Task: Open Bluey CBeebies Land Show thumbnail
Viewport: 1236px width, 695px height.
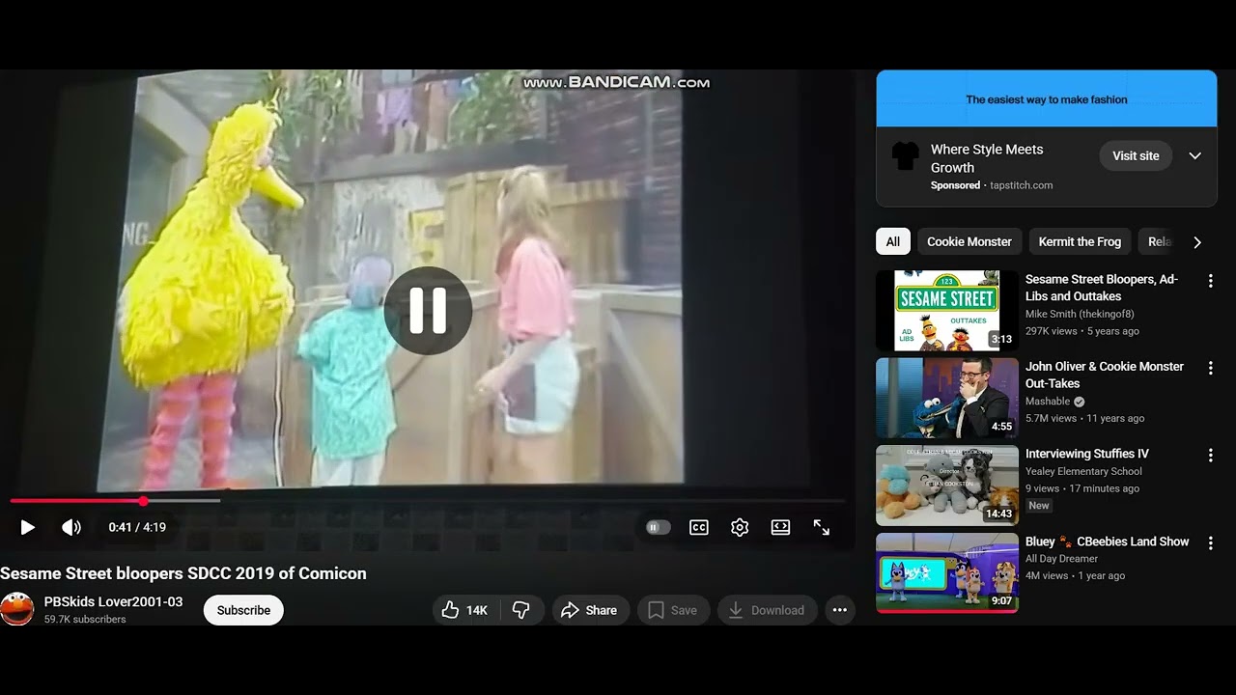Action: click(947, 573)
